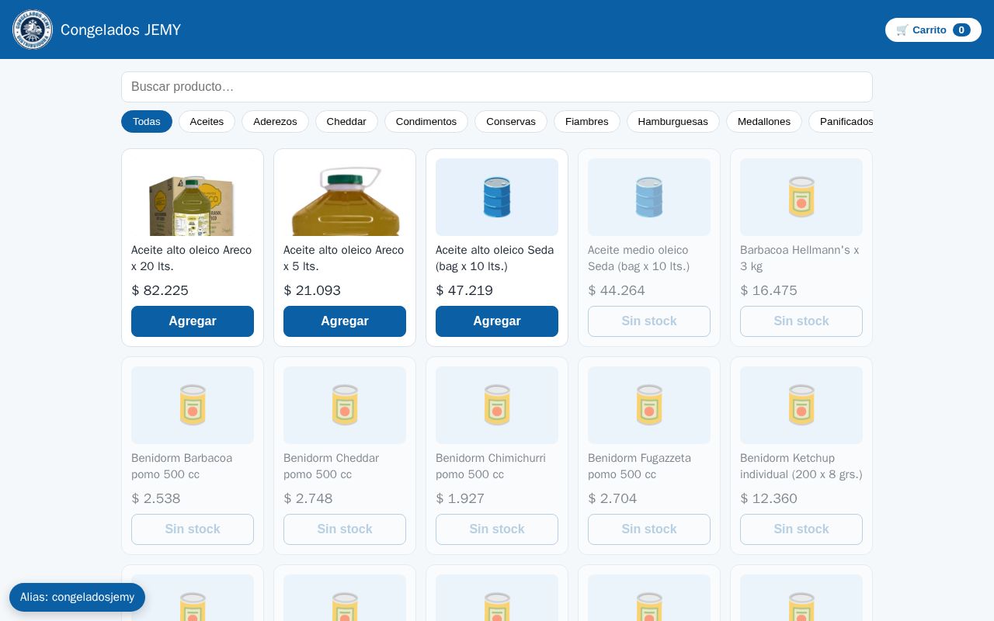Click price $ 1.927
The image size is (994, 621).
pos(461,498)
